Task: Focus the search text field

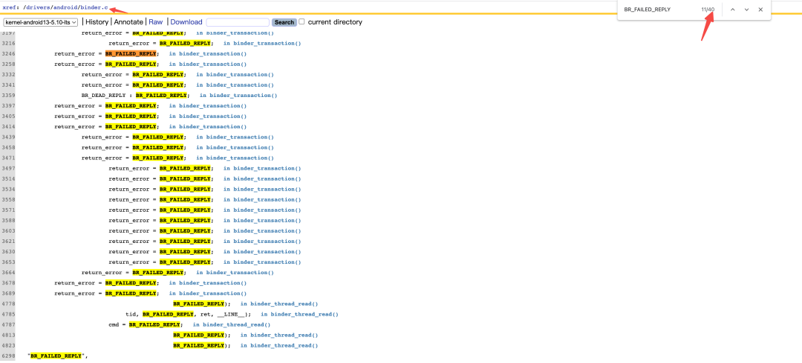Action: pyautogui.click(x=238, y=22)
